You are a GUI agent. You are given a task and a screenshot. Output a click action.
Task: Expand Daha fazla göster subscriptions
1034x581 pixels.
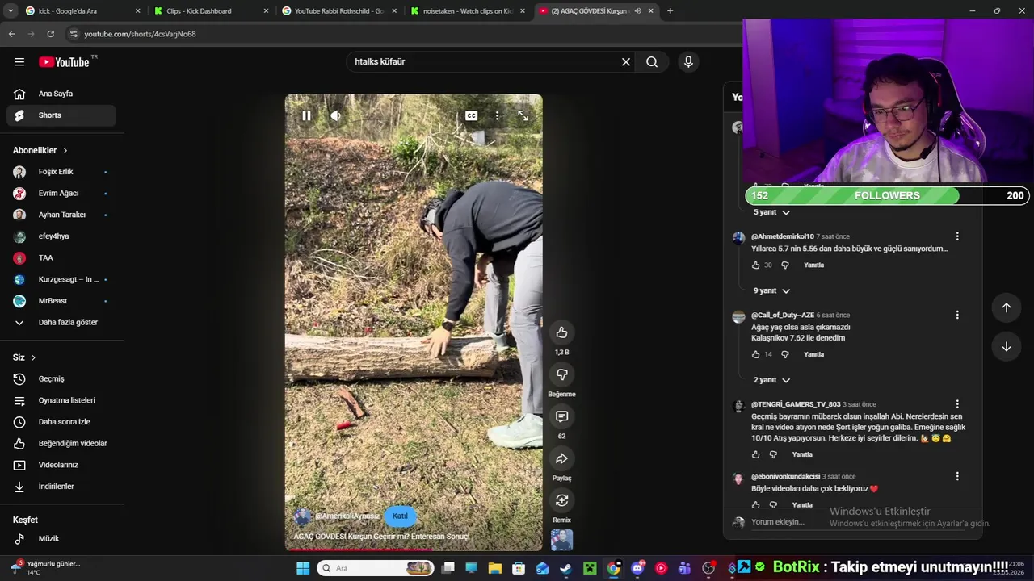coord(61,323)
